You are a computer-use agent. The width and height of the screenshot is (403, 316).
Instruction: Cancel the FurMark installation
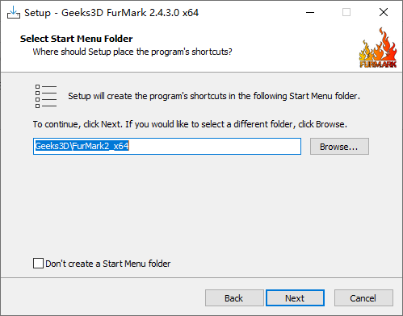click(x=363, y=298)
